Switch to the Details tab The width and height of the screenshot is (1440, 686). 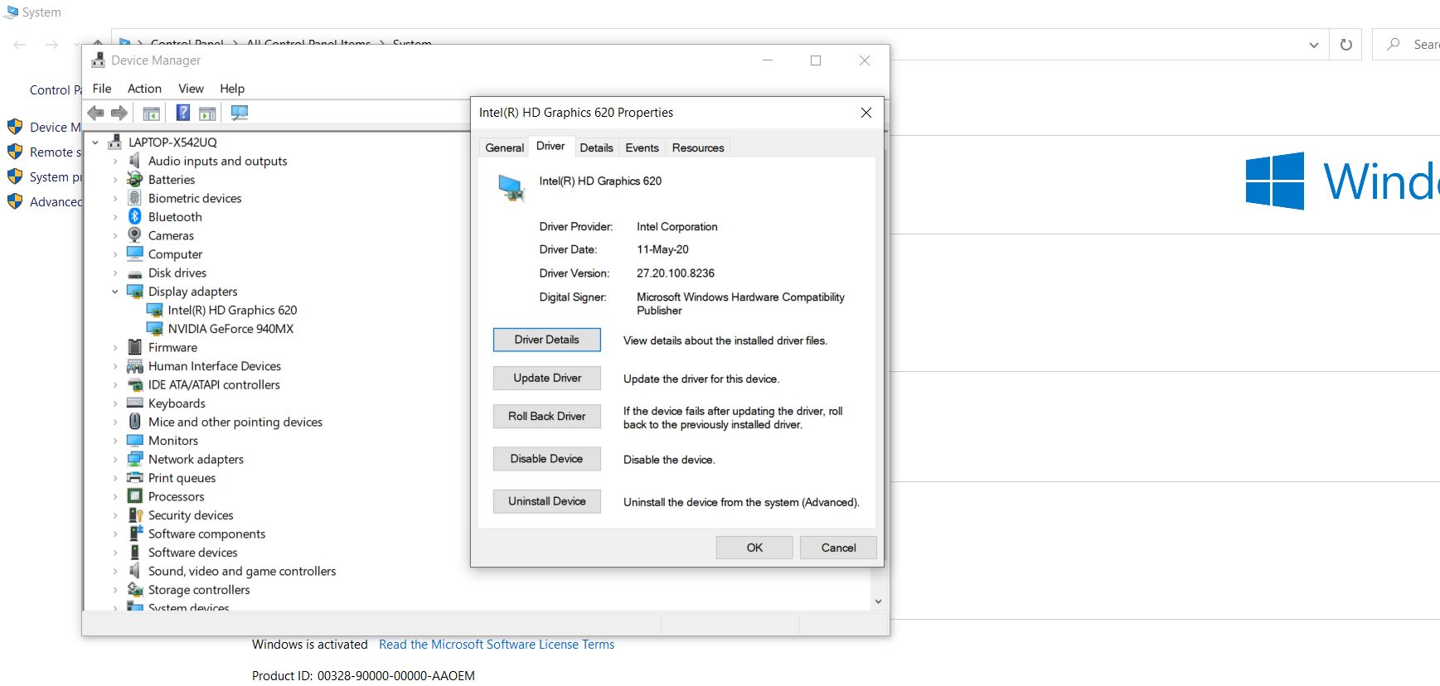tap(596, 147)
